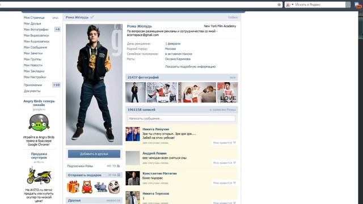Open Мои Закладки
The width and height of the screenshot is (363, 204).
(x=34, y=71)
